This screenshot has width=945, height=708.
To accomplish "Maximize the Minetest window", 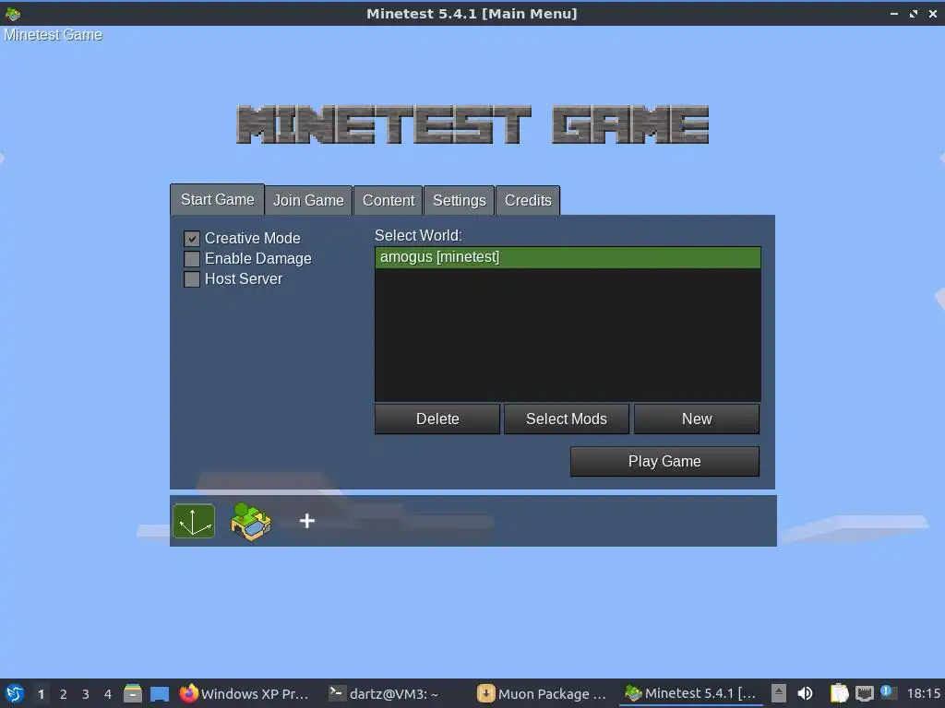I will (914, 13).
